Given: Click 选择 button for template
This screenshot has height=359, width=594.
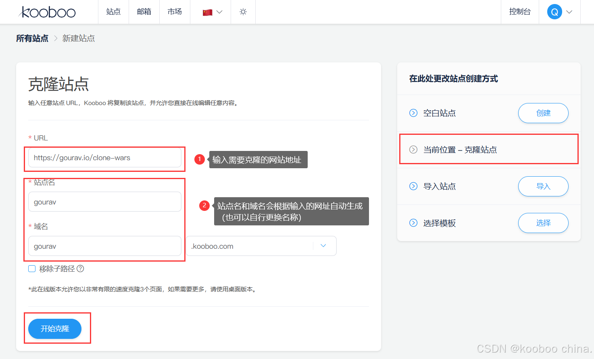Looking at the screenshot, I should [x=543, y=223].
